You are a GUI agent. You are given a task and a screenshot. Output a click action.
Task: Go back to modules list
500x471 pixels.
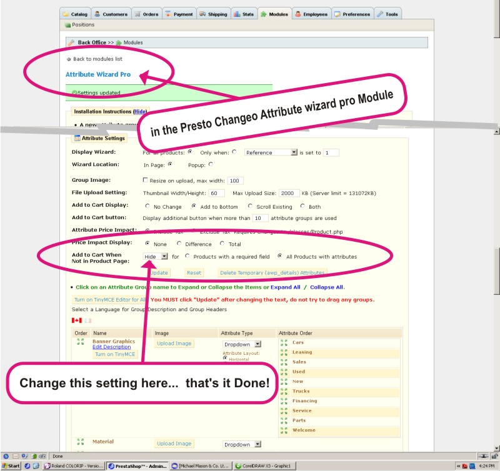(x=97, y=59)
